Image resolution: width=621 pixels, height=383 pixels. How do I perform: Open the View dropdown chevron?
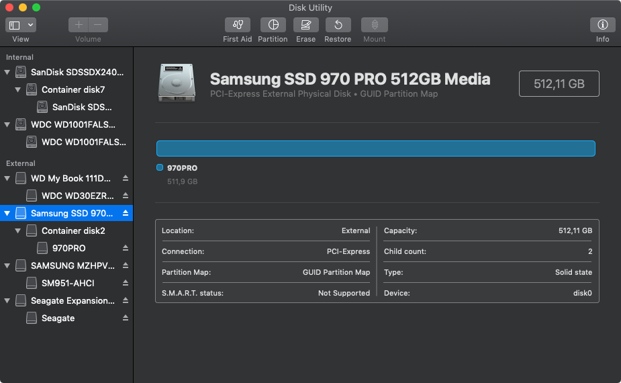[30, 25]
